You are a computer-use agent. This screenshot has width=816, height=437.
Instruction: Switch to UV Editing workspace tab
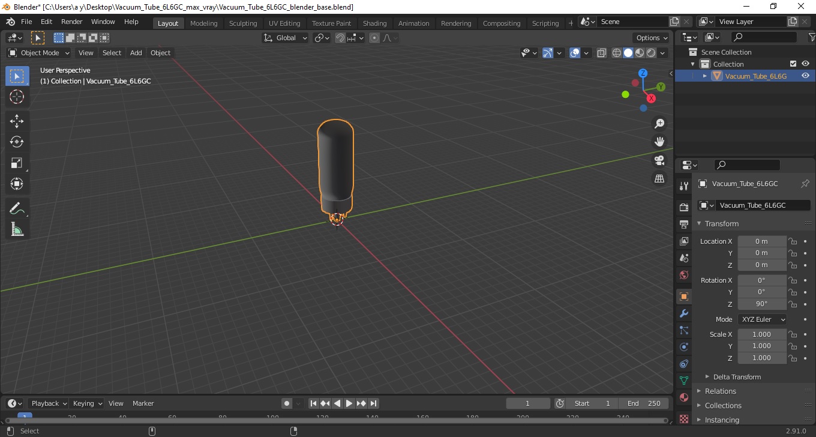(284, 23)
